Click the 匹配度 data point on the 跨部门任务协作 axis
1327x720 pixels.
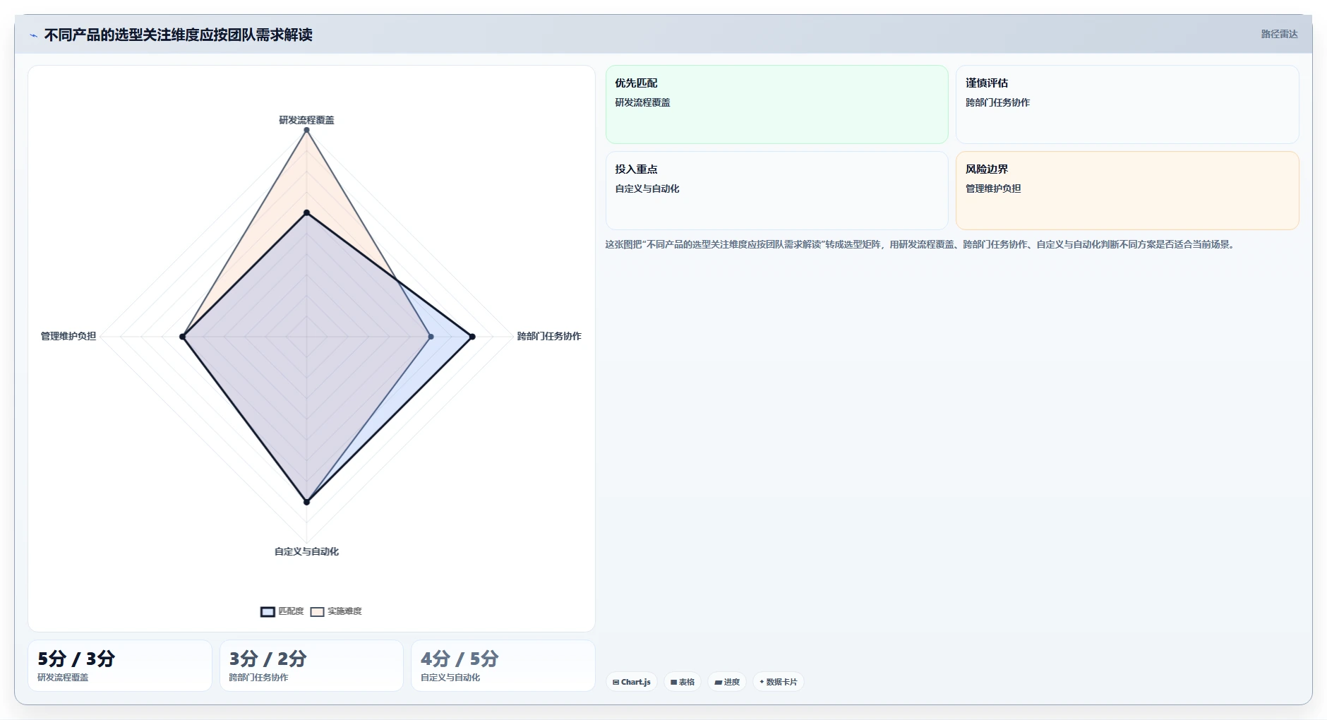tap(472, 337)
